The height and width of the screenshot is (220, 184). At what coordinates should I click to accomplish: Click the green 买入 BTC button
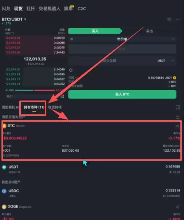pyautogui.click(x=122, y=94)
